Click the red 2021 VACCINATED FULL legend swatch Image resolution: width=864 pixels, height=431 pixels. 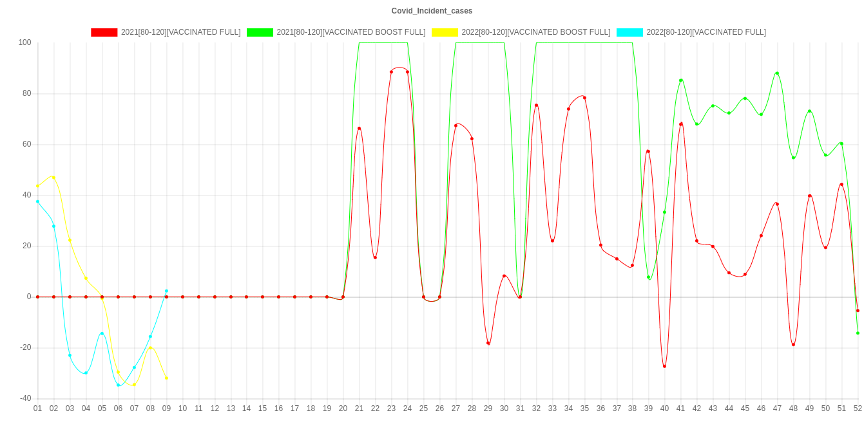click(x=104, y=32)
